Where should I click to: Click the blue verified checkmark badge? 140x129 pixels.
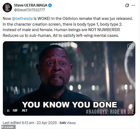pos(50,5)
